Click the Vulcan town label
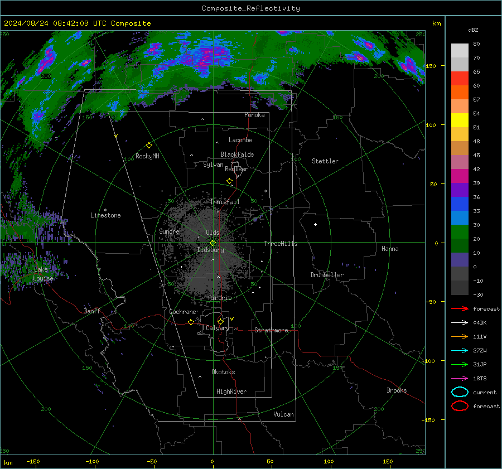 [x=283, y=414]
